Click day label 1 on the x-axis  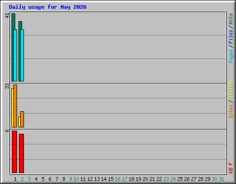point(15,179)
